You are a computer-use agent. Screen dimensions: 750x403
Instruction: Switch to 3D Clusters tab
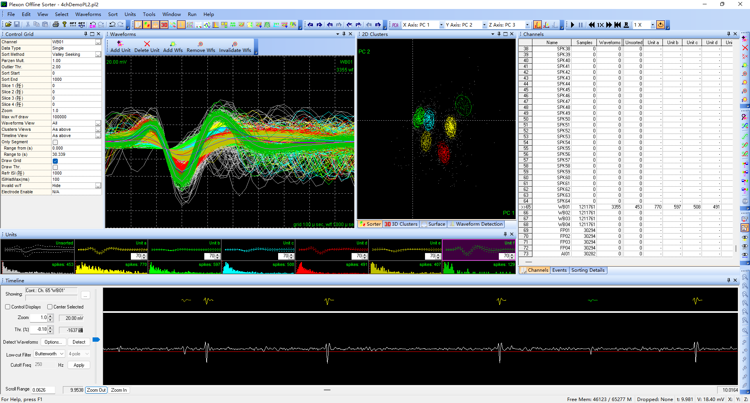[x=401, y=224]
